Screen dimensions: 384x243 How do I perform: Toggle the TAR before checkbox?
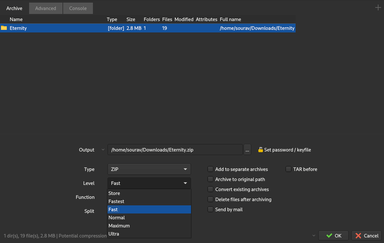point(288,169)
